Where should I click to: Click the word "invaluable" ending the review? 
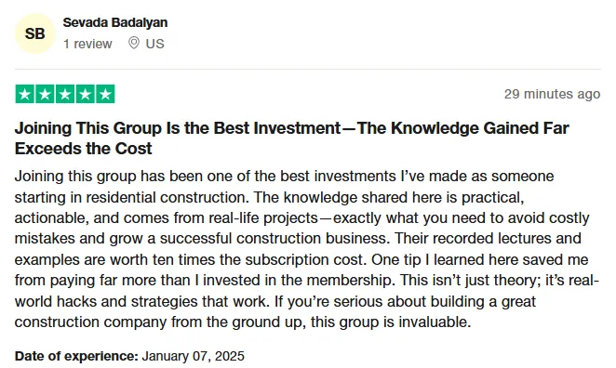[433, 322]
